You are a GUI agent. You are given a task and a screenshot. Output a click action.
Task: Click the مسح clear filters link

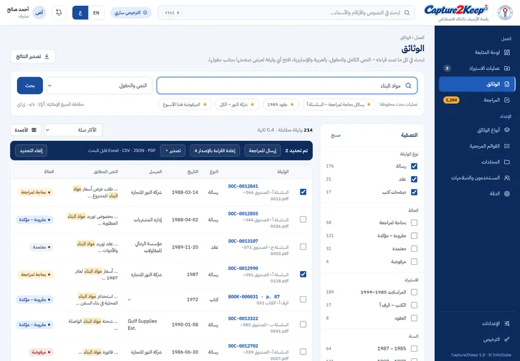click(335, 136)
